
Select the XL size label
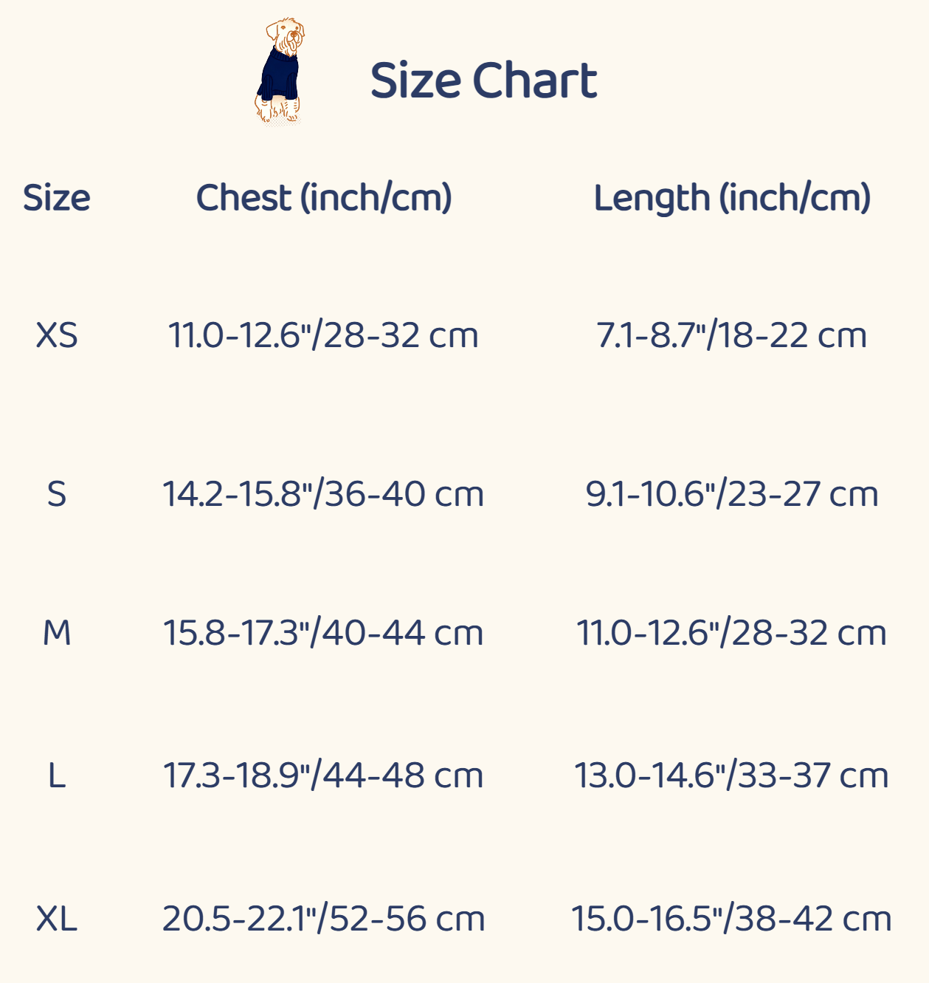57,919
